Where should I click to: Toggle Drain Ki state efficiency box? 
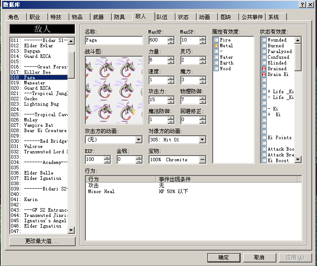coord(264,74)
